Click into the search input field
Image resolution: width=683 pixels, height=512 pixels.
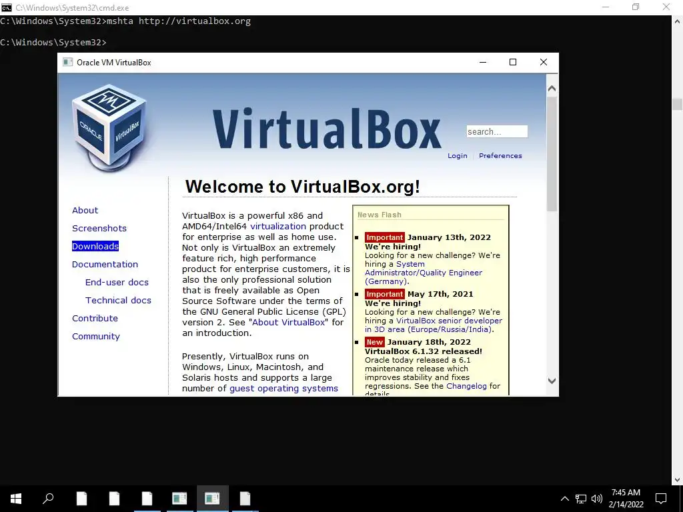[497, 131]
